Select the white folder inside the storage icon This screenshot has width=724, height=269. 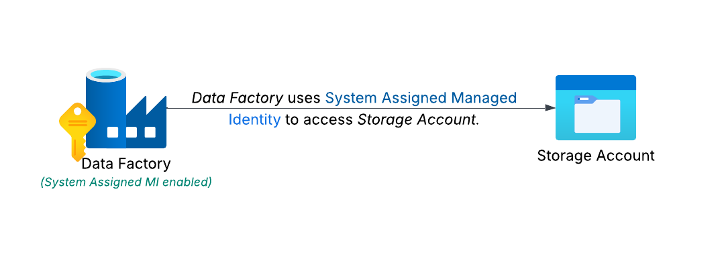pyautogui.click(x=597, y=115)
